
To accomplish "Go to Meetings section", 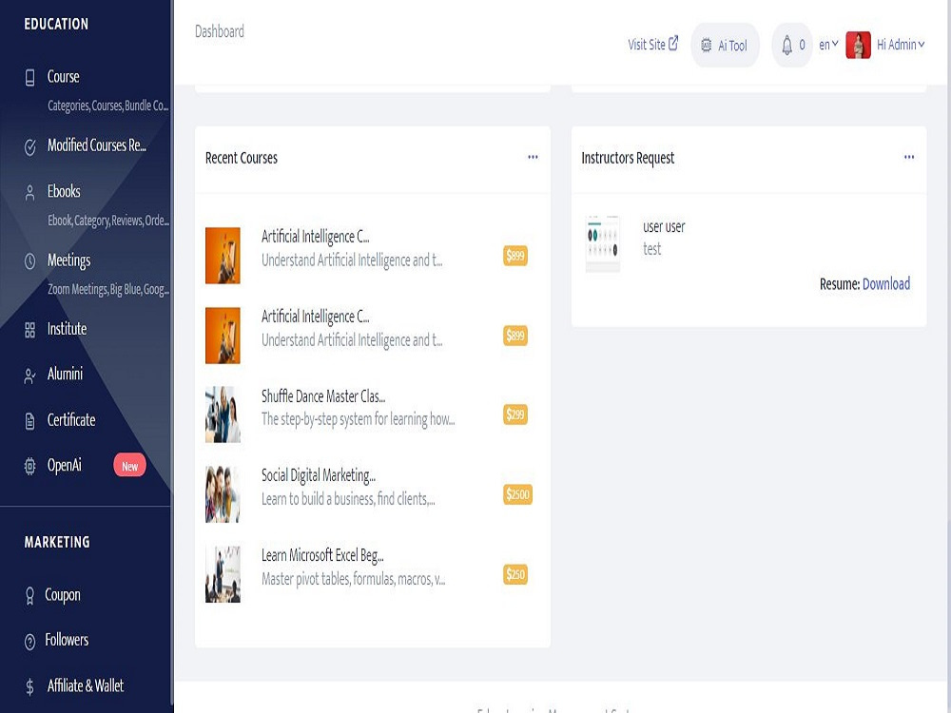I will point(68,260).
